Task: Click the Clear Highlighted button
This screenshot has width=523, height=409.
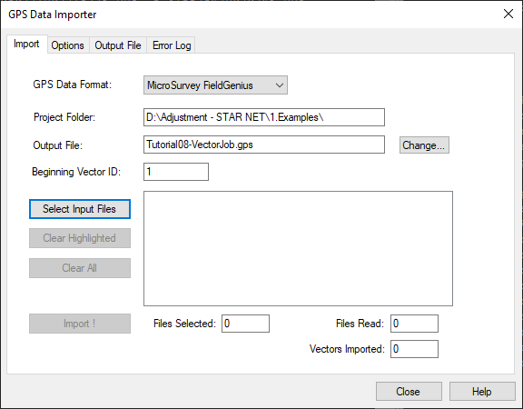Action: [x=80, y=238]
